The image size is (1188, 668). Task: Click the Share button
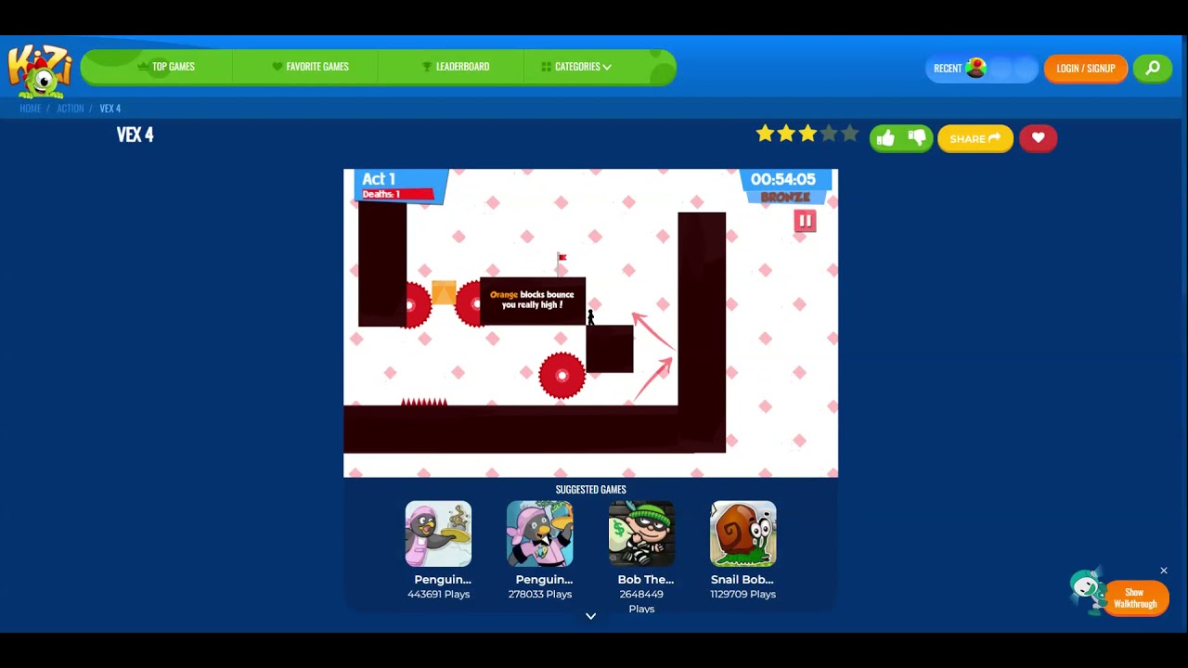coord(975,138)
